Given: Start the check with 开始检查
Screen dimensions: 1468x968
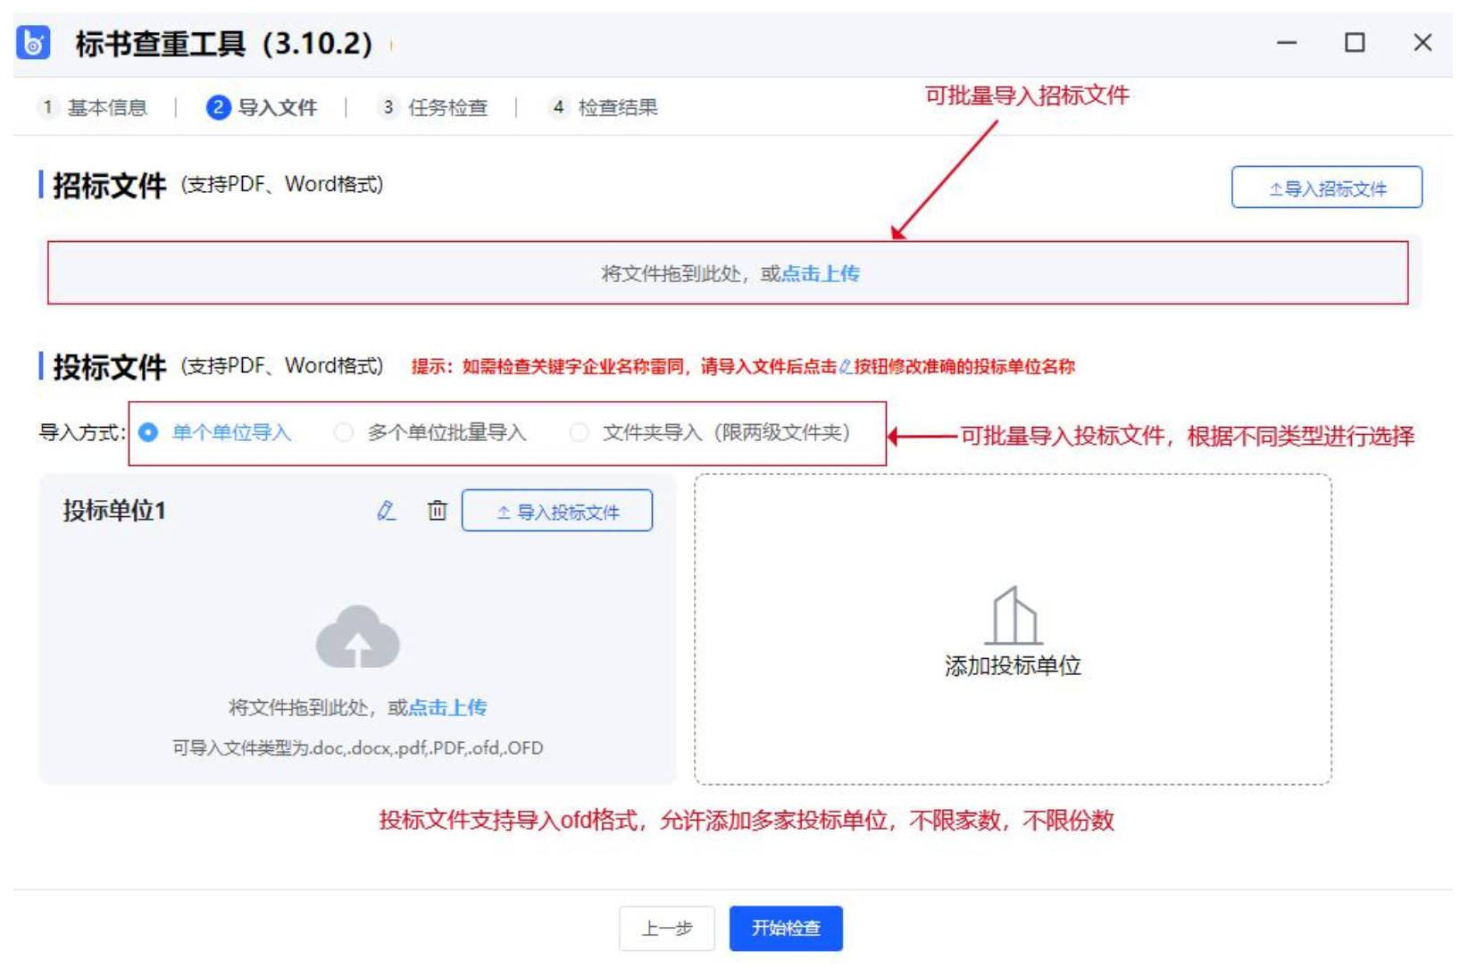Looking at the screenshot, I should click(786, 929).
